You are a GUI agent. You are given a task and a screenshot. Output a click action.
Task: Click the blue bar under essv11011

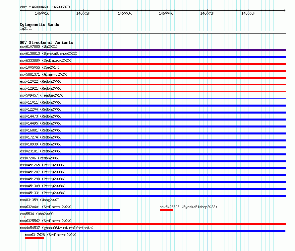[152, 106]
